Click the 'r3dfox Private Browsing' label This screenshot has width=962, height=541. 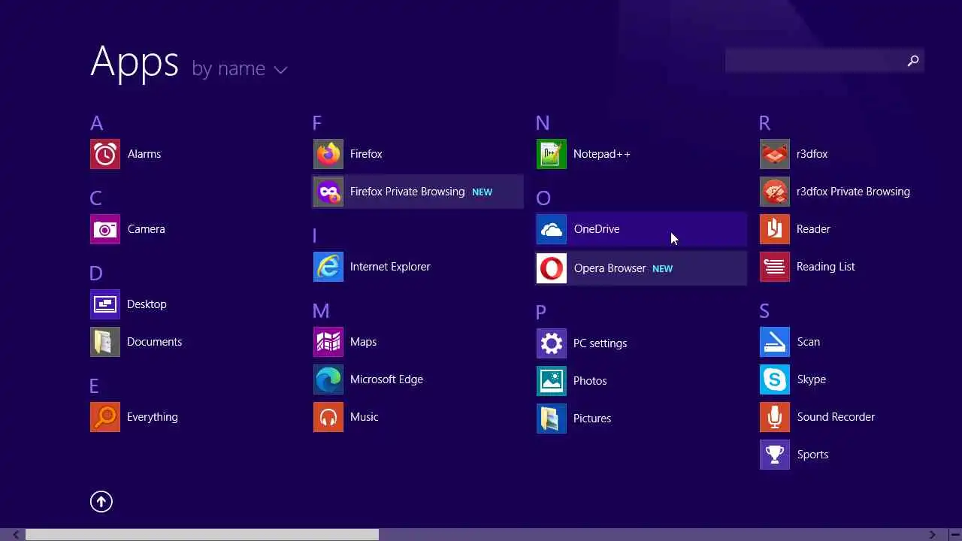pos(853,192)
